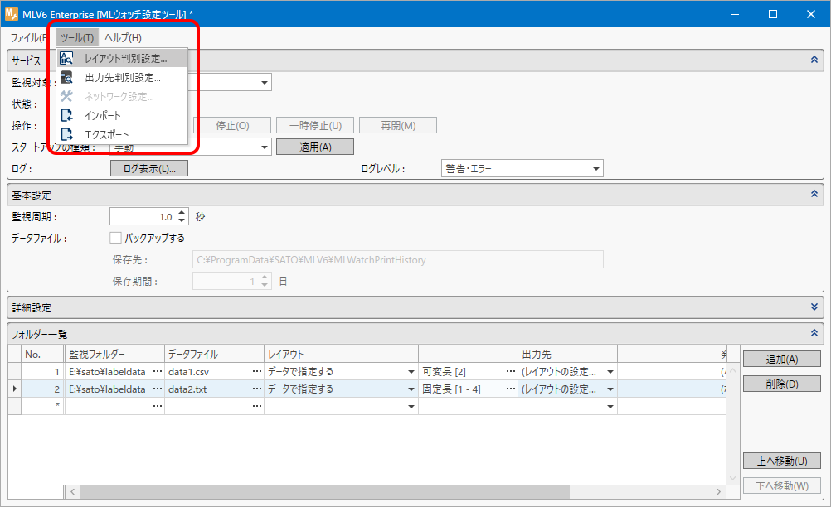Viewport: 831px width, 507px height.
Task: Browse data file data2.txt in row 2
Action: click(256, 389)
